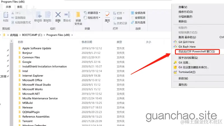The image size is (224, 126).
Task: Click the Git Clone (Git 克隆) icon
Action: tap(175, 62)
